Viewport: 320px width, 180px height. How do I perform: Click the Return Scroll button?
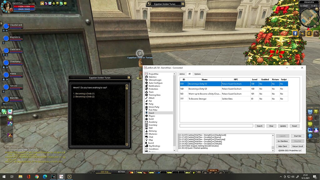click(x=297, y=146)
